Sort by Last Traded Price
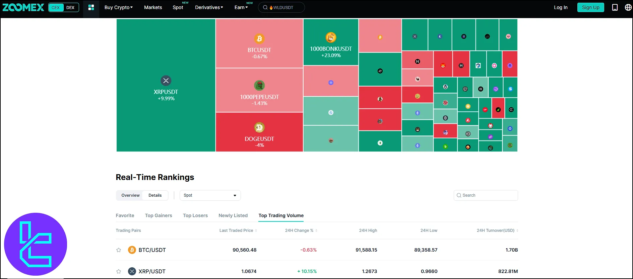This screenshot has width=633, height=279. click(x=238, y=230)
